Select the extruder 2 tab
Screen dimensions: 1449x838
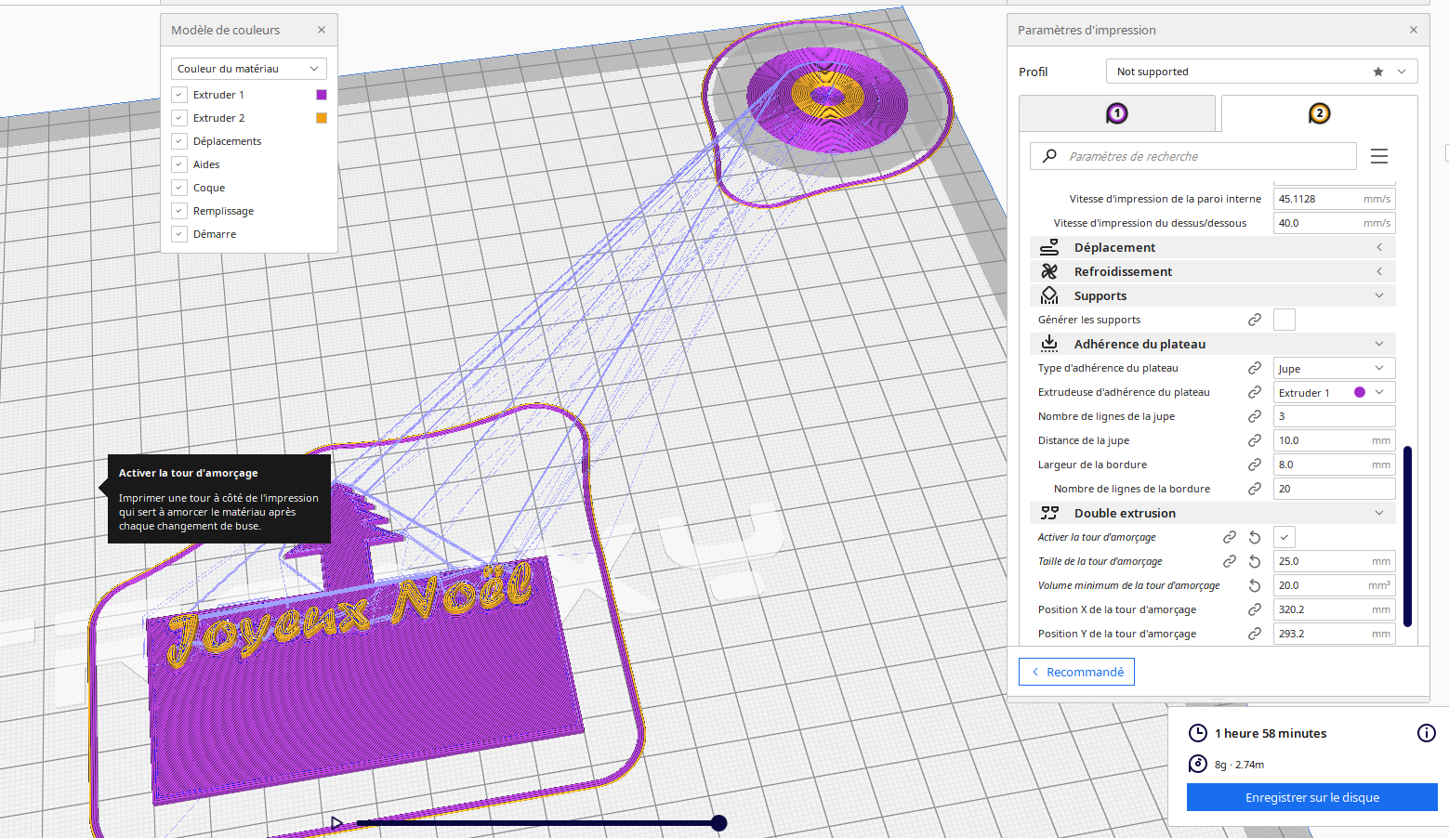1319,113
